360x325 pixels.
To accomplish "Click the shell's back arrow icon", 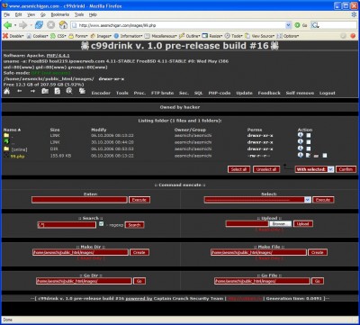I will pos(20,91).
